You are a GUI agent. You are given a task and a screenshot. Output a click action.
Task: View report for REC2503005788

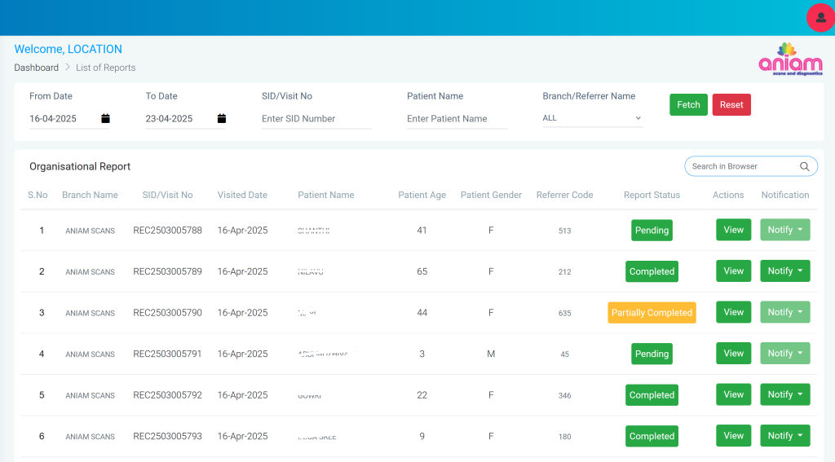click(733, 230)
